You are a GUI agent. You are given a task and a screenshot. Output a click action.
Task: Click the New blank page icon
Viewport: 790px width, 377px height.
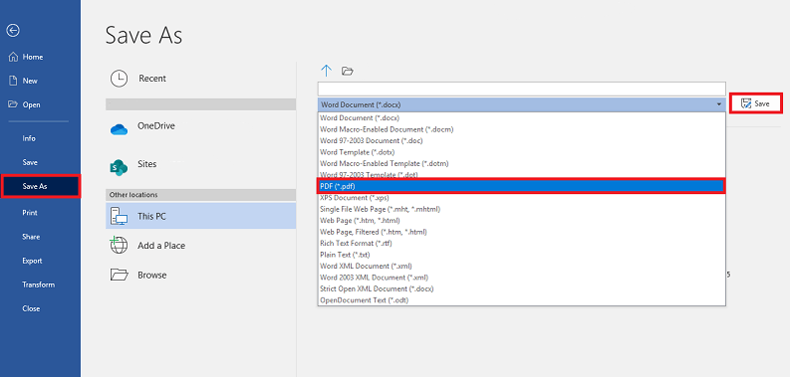(x=13, y=81)
